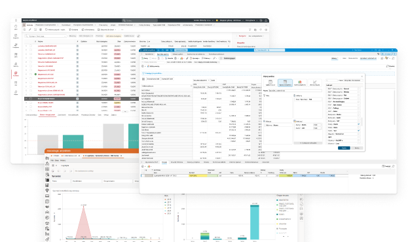Click the blue highlighted cell in the bottom table
Screen dimensions: 410x242
(314, 176)
